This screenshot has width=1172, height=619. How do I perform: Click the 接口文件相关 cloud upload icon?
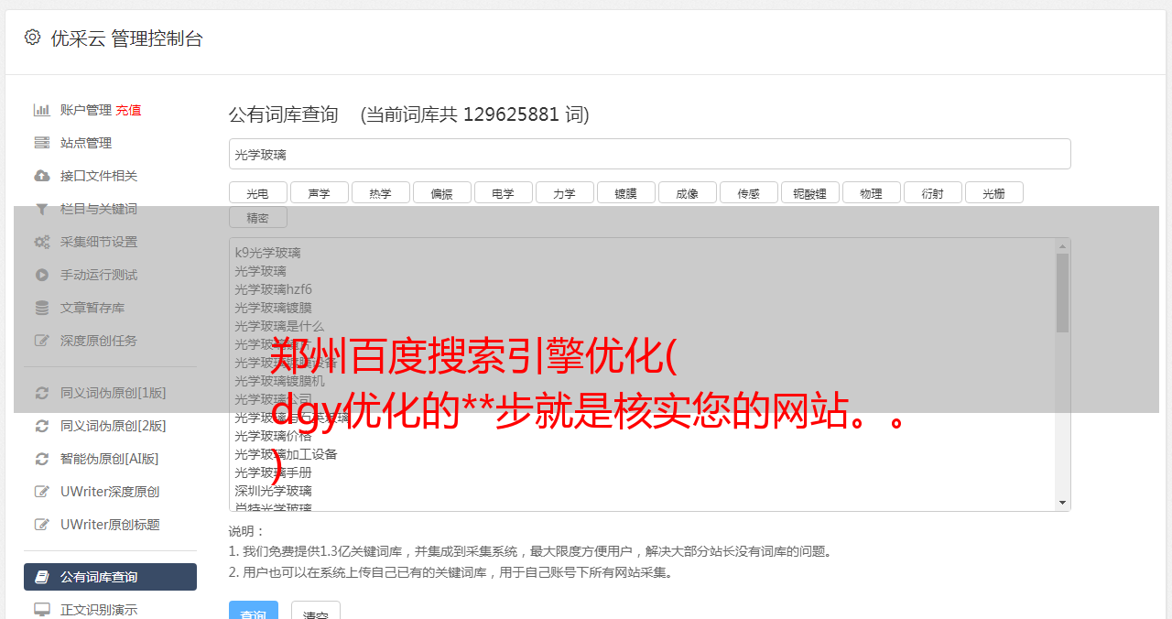pyautogui.click(x=42, y=176)
